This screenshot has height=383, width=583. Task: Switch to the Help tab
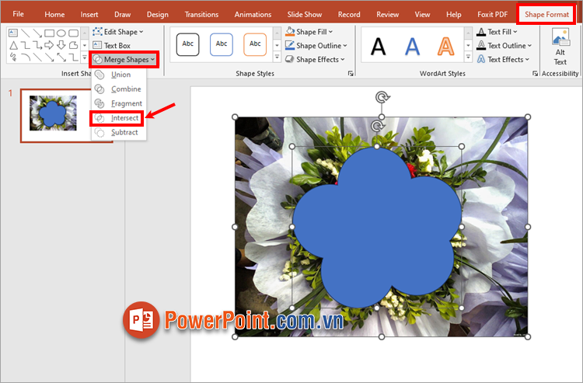[x=454, y=15]
